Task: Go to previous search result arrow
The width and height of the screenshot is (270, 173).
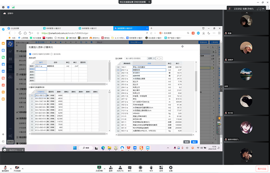Action: click(x=157, y=58)
